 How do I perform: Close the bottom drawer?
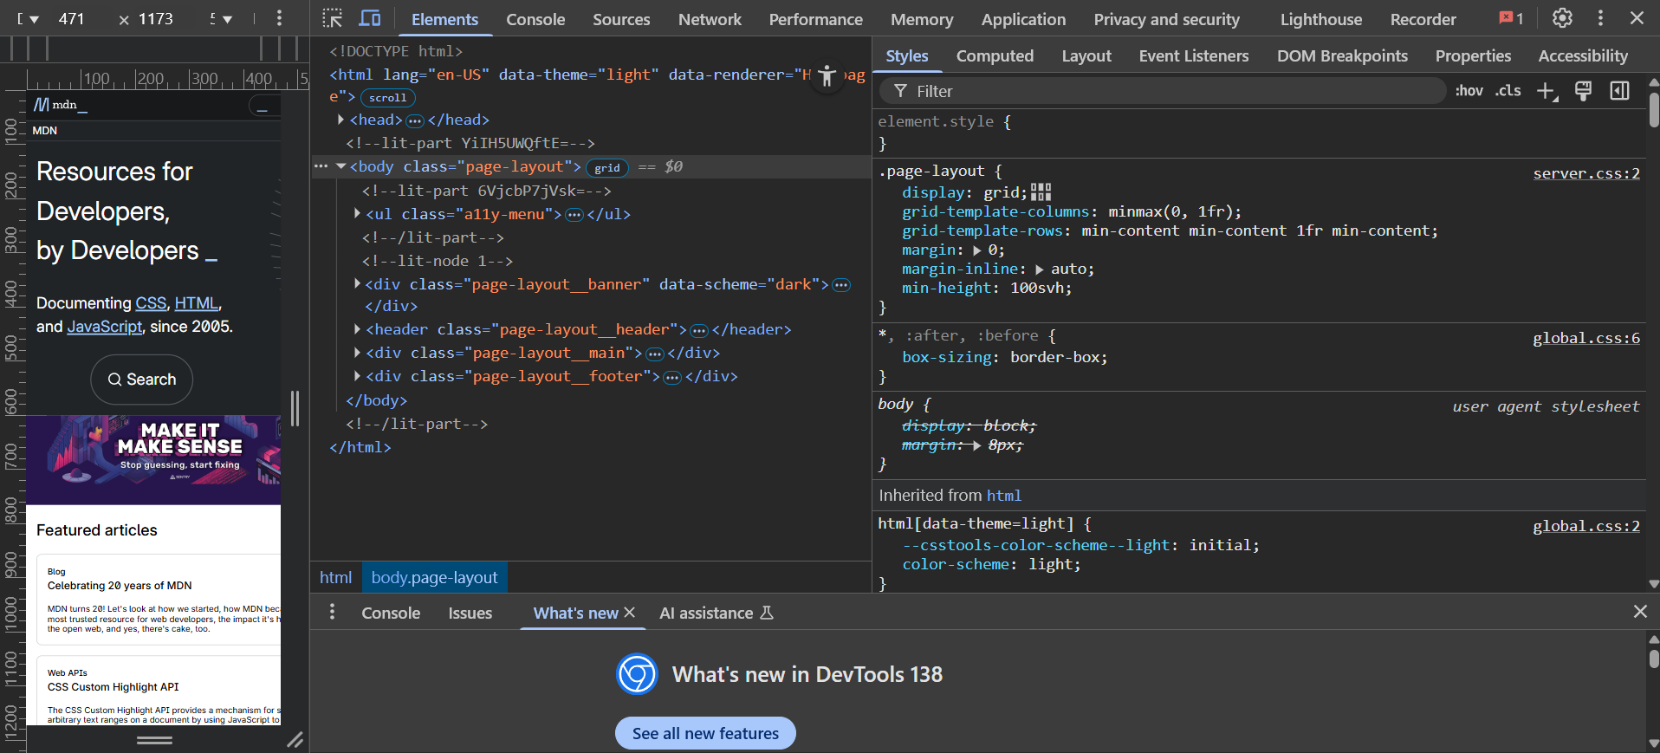click(x=1640, y=611)
